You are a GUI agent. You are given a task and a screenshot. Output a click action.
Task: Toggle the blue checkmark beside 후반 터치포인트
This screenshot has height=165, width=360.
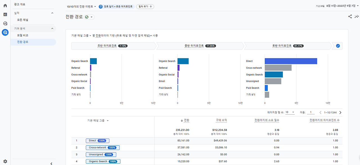[337, 46]
